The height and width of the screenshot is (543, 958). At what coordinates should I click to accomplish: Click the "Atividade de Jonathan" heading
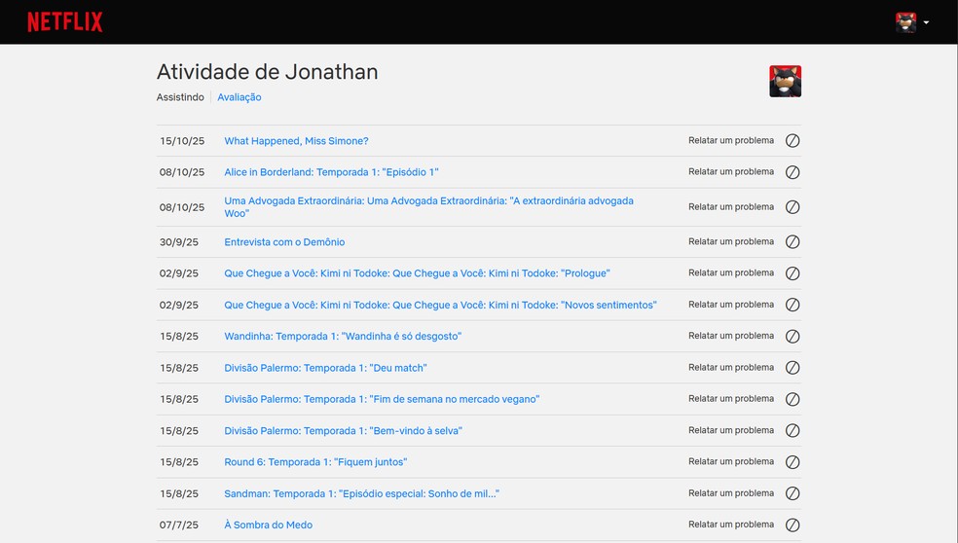267,72
